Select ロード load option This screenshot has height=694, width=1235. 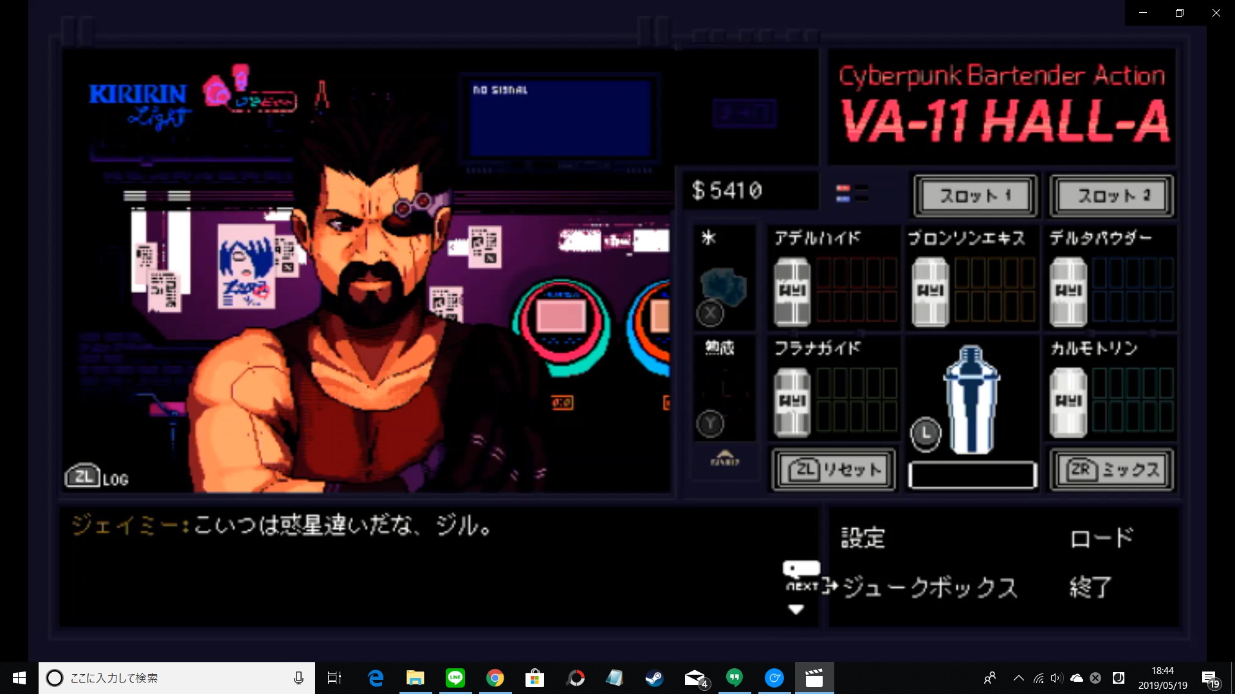coord(1101,538)
